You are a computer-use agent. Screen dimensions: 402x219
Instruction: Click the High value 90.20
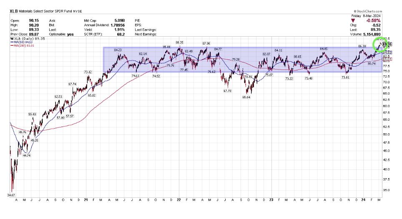tap(34, 25)
